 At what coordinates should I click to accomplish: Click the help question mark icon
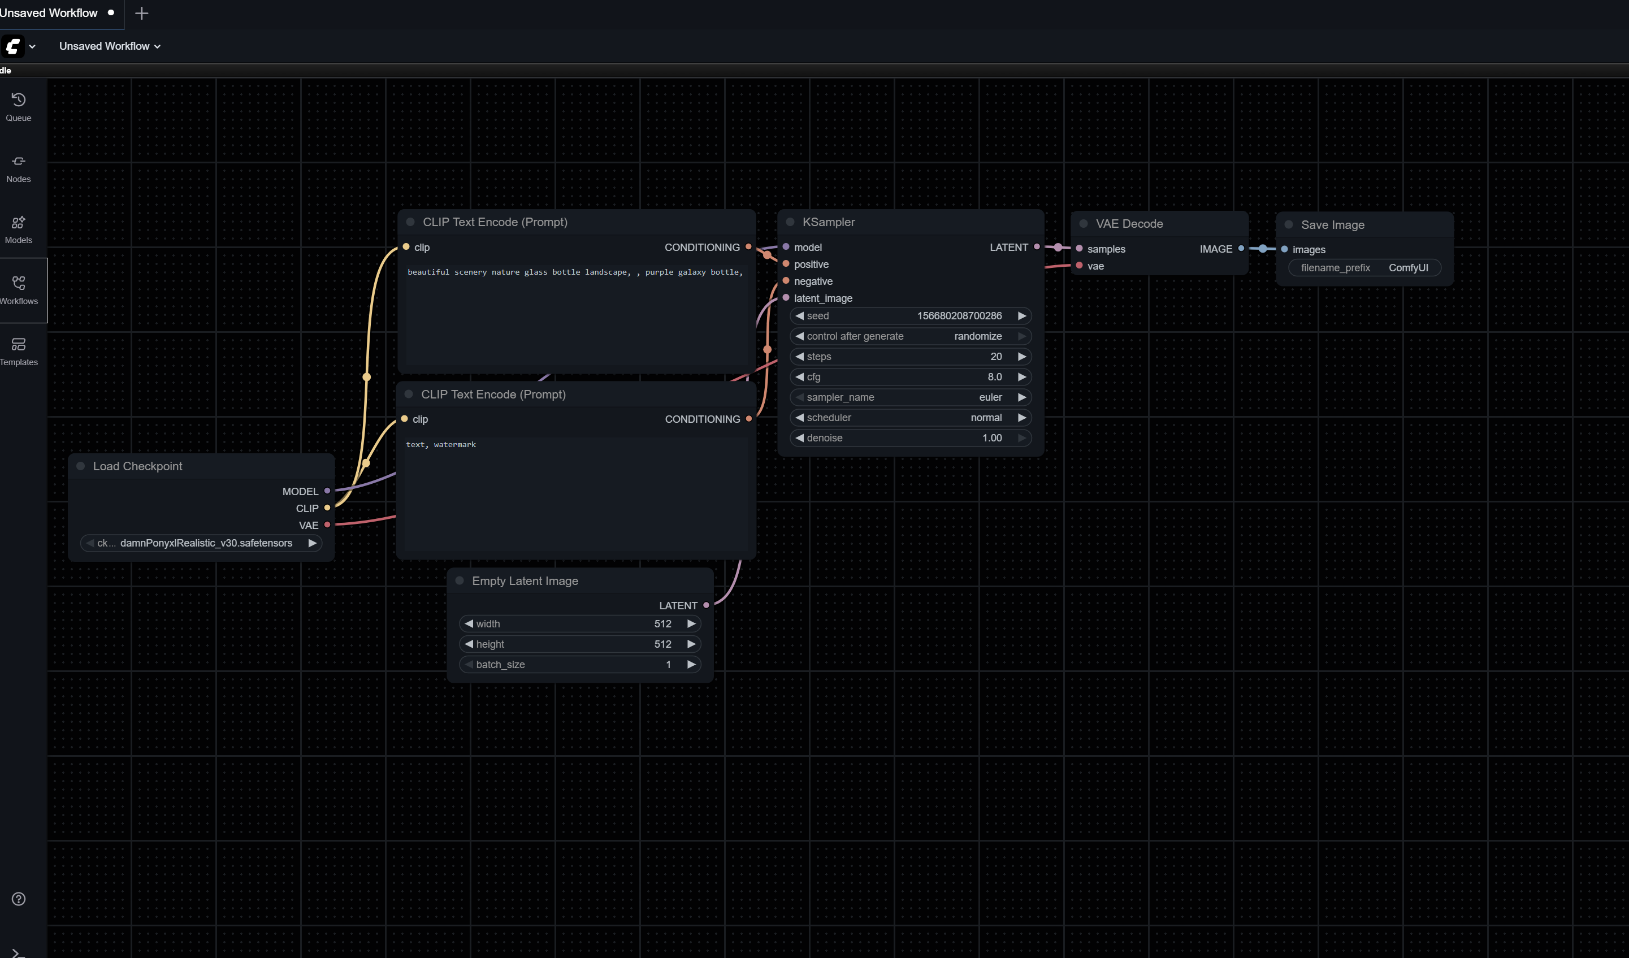pos(18,899)
